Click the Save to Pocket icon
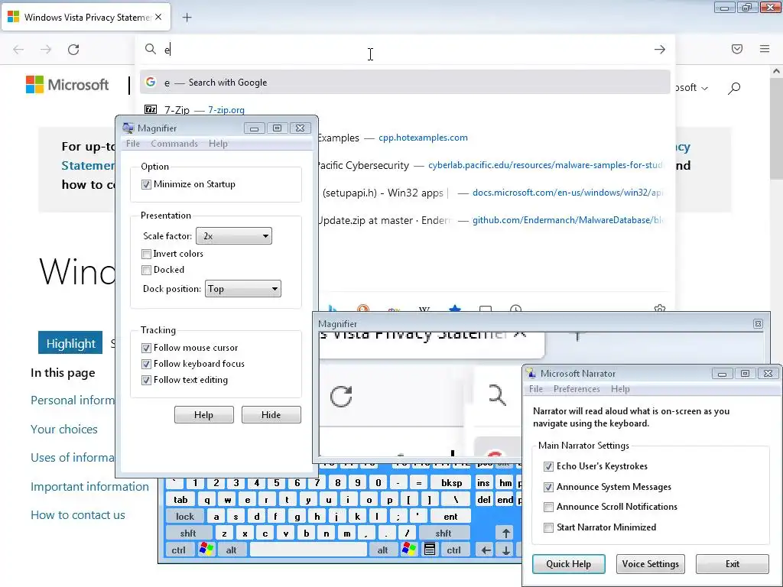783x587 pixels. coord(737,49)
